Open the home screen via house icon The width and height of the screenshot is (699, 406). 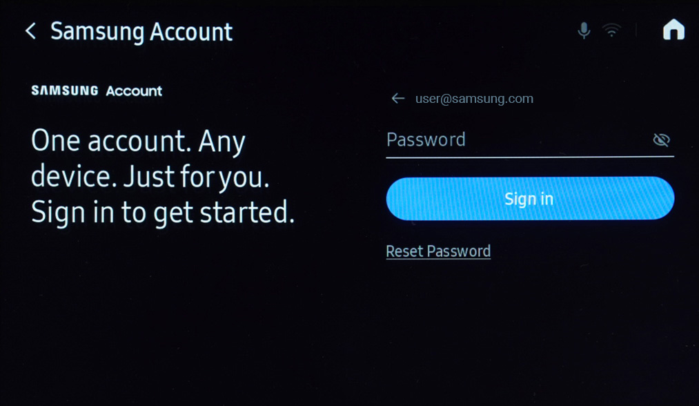673,30
